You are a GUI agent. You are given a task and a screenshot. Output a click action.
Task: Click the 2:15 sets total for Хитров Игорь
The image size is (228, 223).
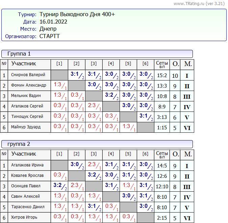coord(162,218)
